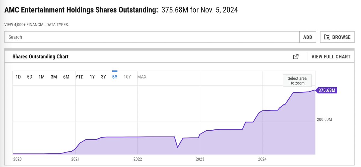Set chart range to 1Y
This screenshot has height=167, width=361.
point(92,77)
